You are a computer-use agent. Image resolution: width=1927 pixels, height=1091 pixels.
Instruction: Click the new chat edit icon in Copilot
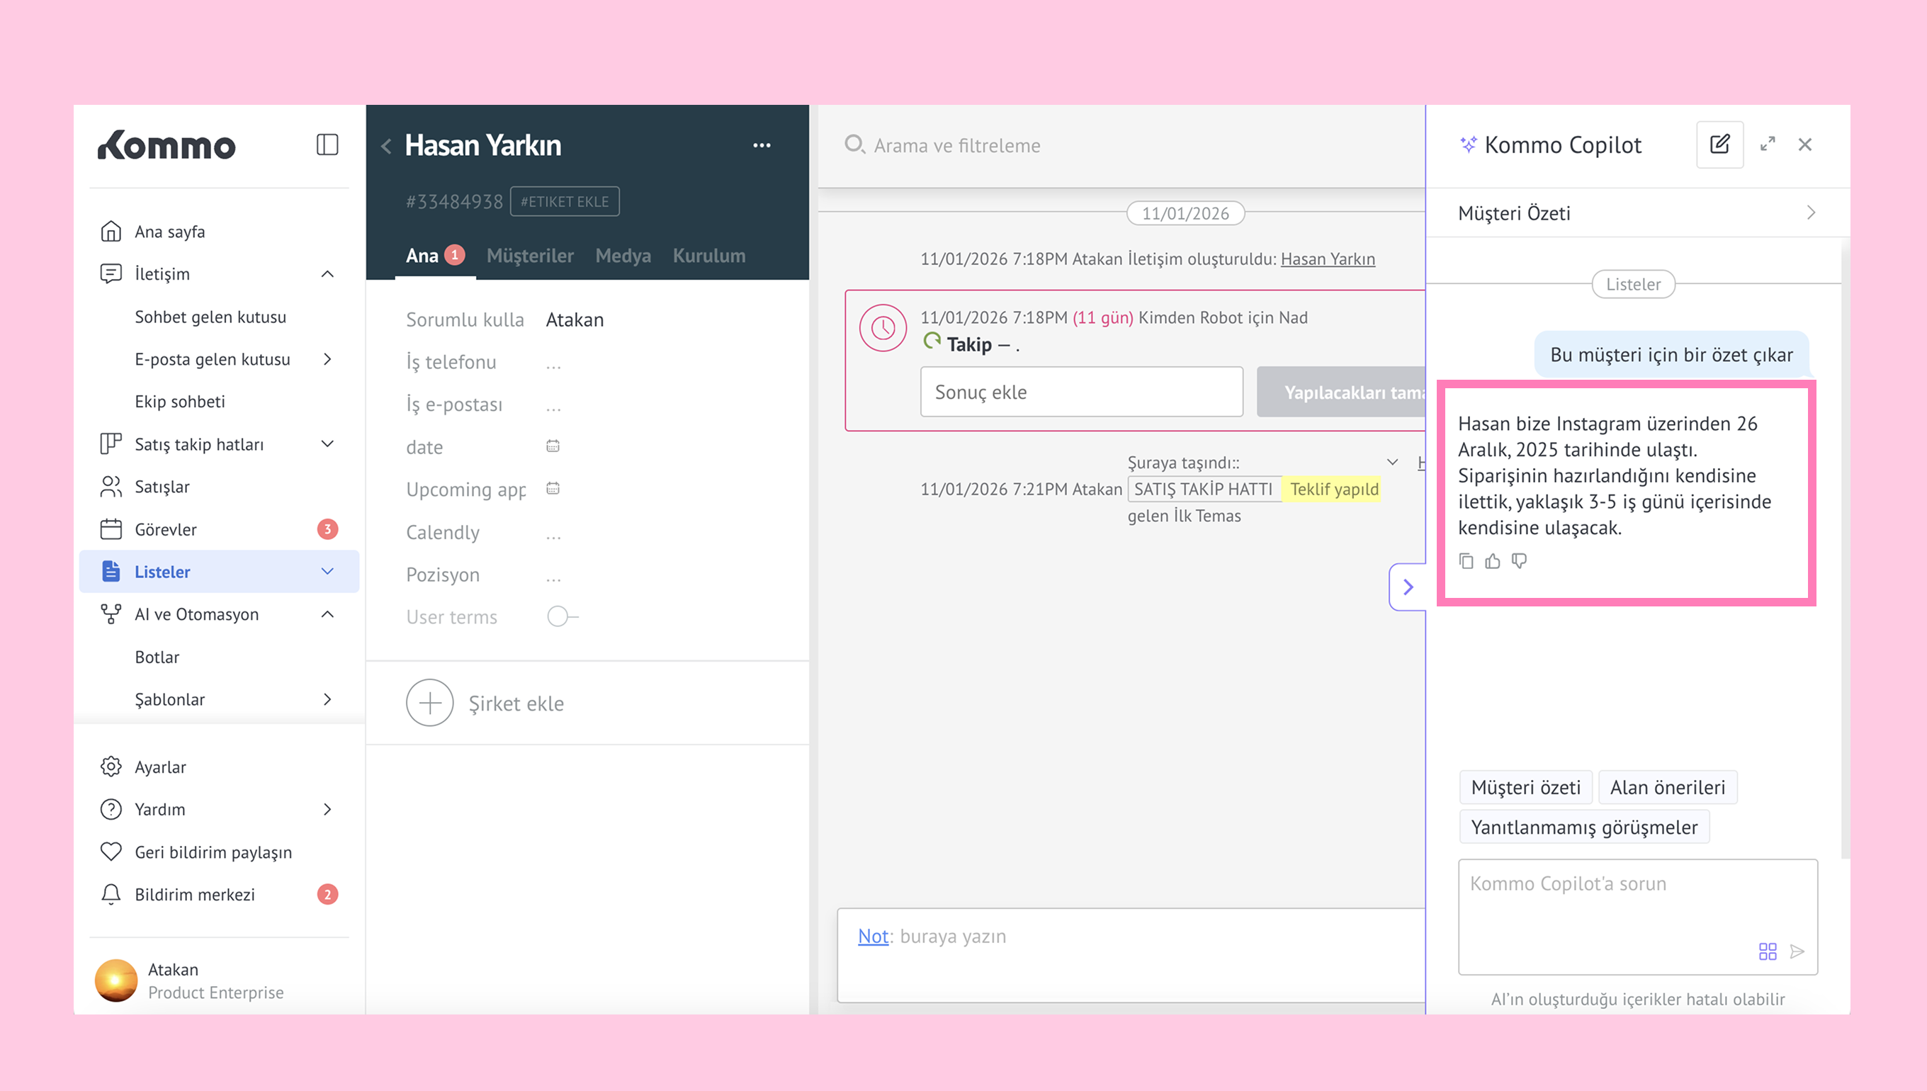point(1719,145)
